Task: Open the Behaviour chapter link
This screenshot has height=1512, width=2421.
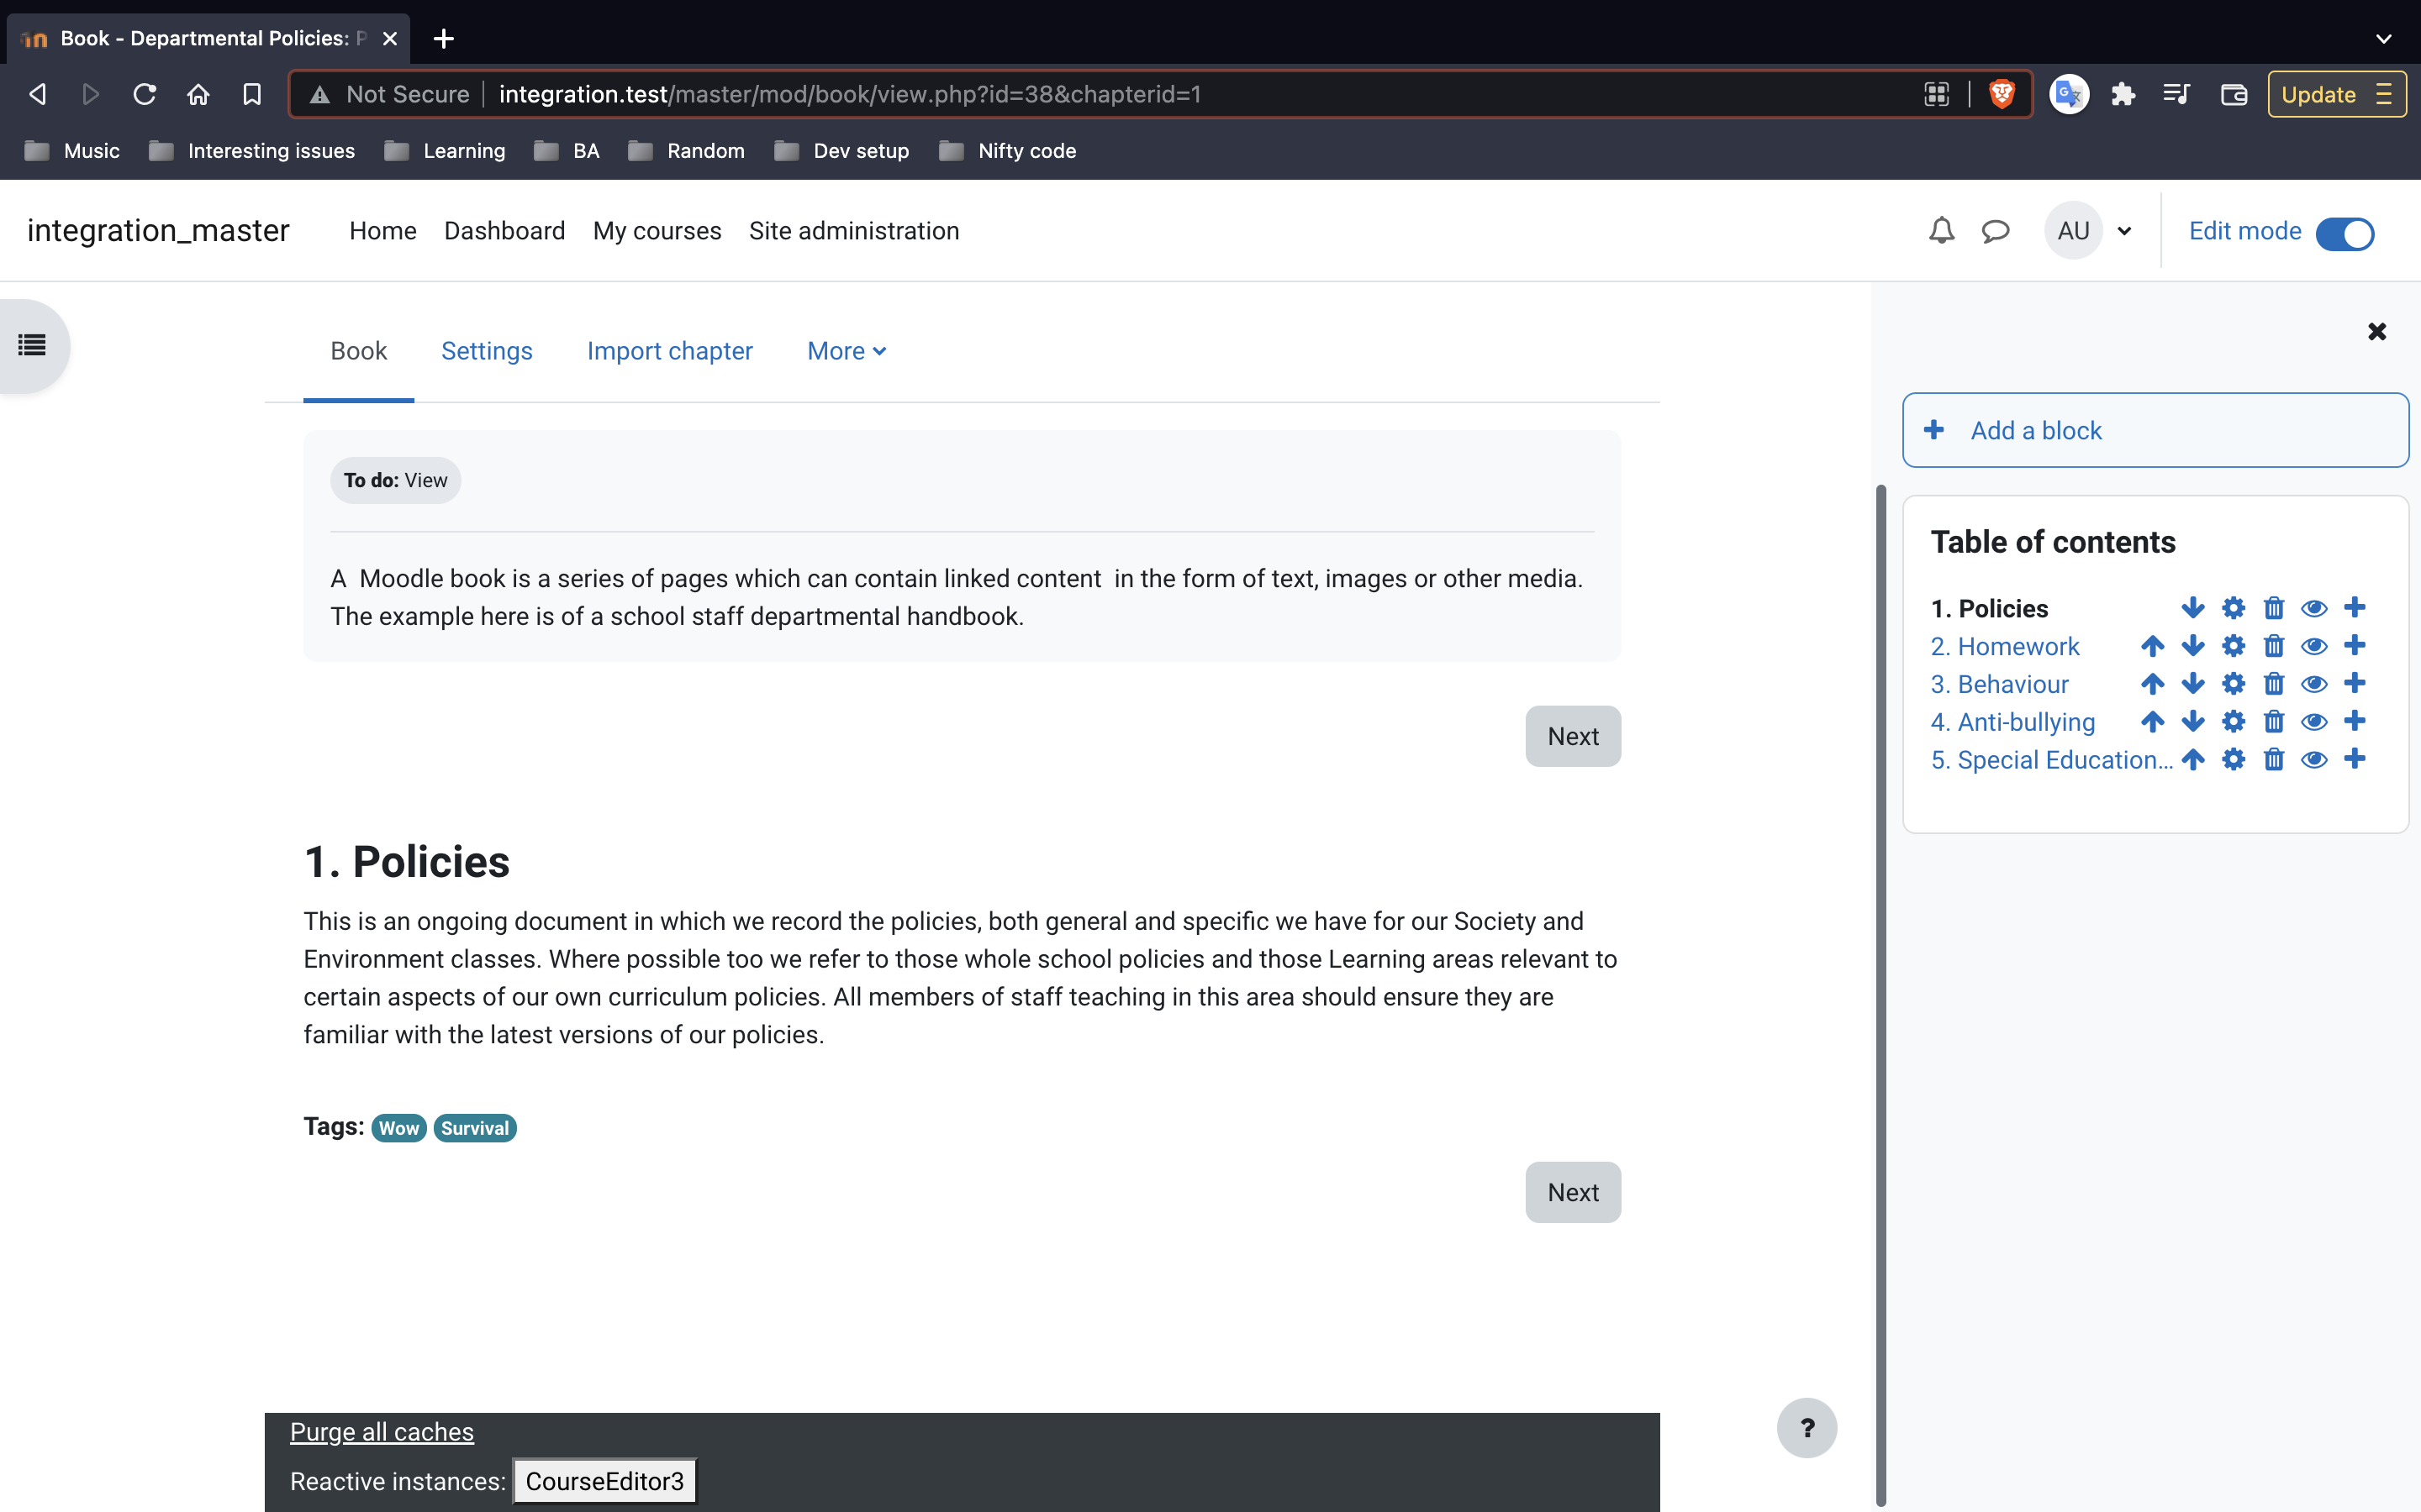Action: tap(1999, 684)
